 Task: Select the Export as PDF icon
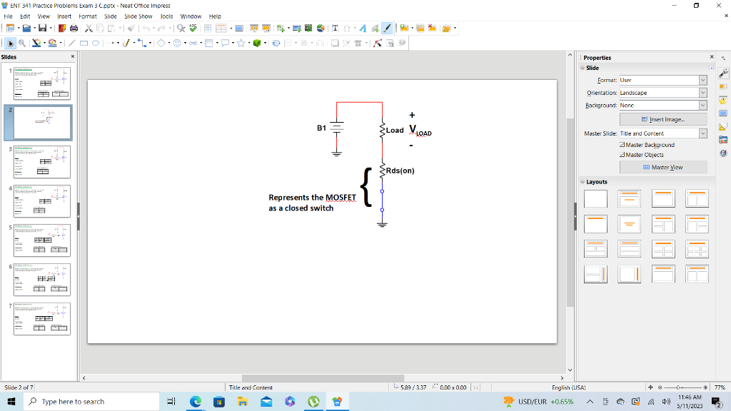click(61, 29)
